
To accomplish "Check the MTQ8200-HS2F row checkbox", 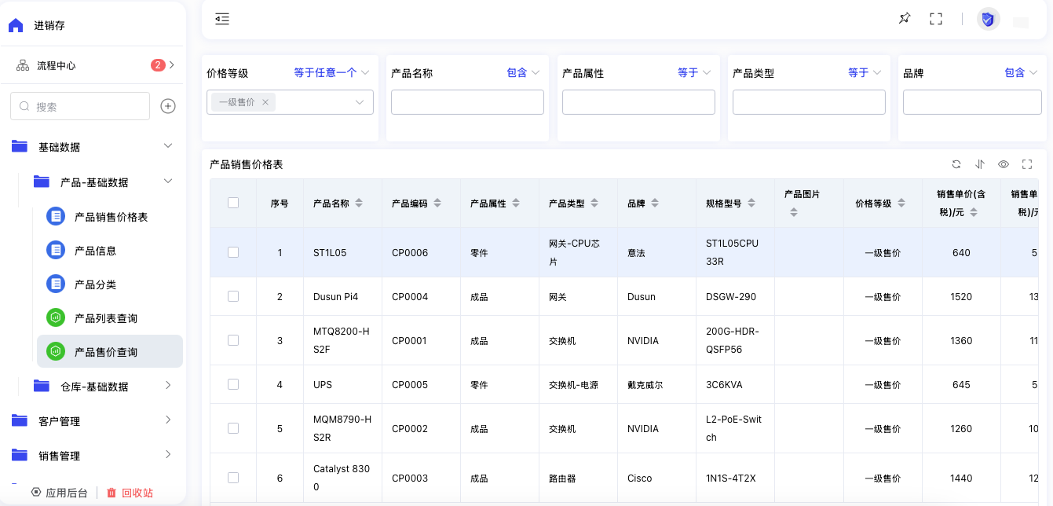I will pos(233,340).
